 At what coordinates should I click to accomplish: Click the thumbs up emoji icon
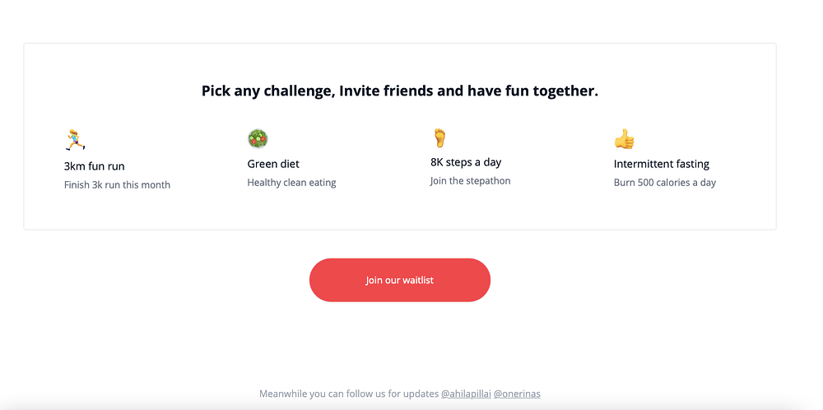(625, 139)
